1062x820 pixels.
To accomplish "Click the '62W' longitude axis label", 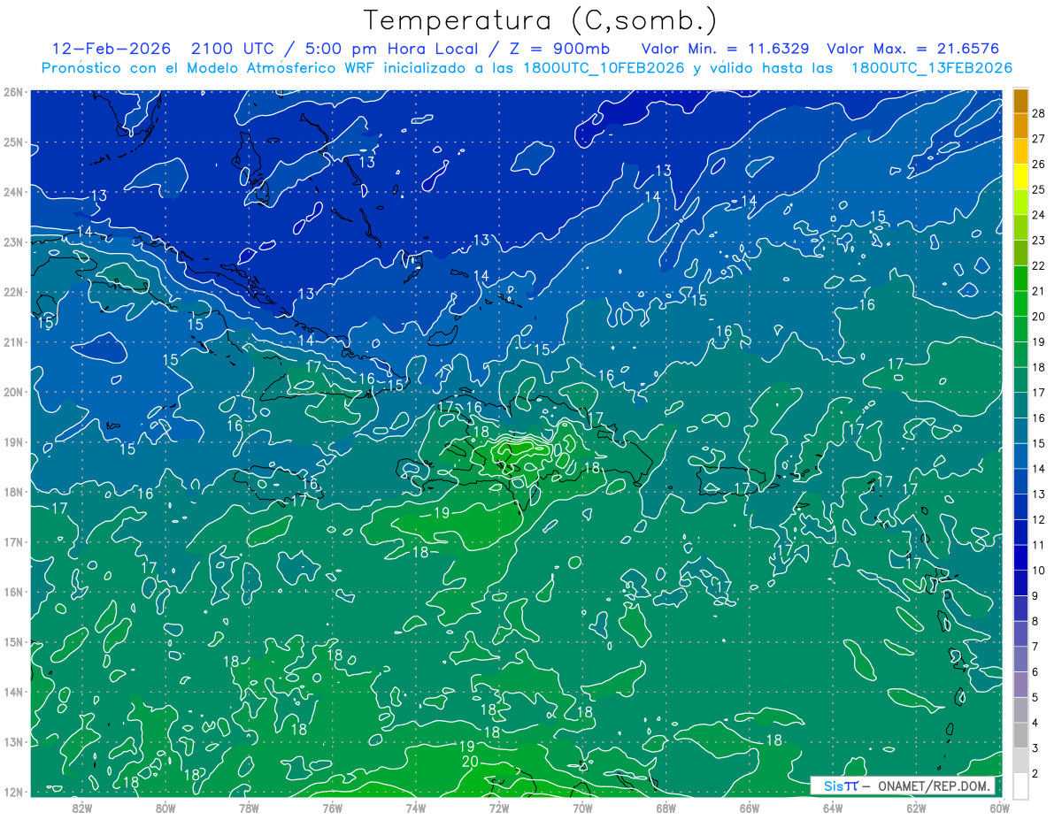I will point(916,808).
